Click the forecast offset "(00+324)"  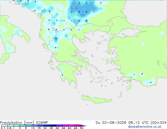point(159,123)
